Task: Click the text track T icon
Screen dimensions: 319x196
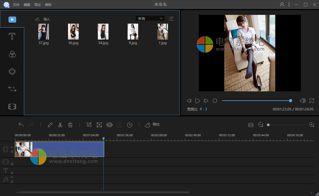Action: (6, 171)
